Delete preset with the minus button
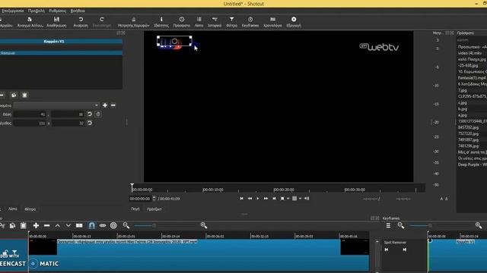 [x=113, y=105]
